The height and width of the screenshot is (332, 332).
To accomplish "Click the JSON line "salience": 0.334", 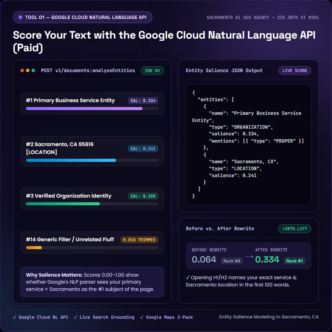I will click(x=234, y=134).
